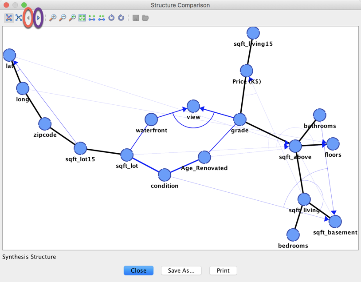Screen dimensions: 361x282
Task: Go to next structure with right arrow
Action: [39, 18]
